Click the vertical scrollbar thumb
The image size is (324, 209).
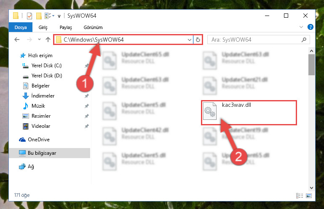pyautogui.click(x=311, y=65)
